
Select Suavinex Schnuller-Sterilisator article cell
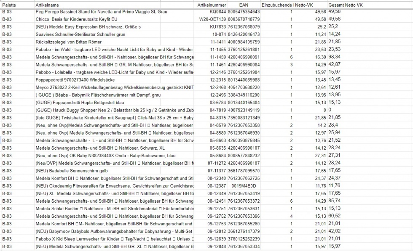80,34
